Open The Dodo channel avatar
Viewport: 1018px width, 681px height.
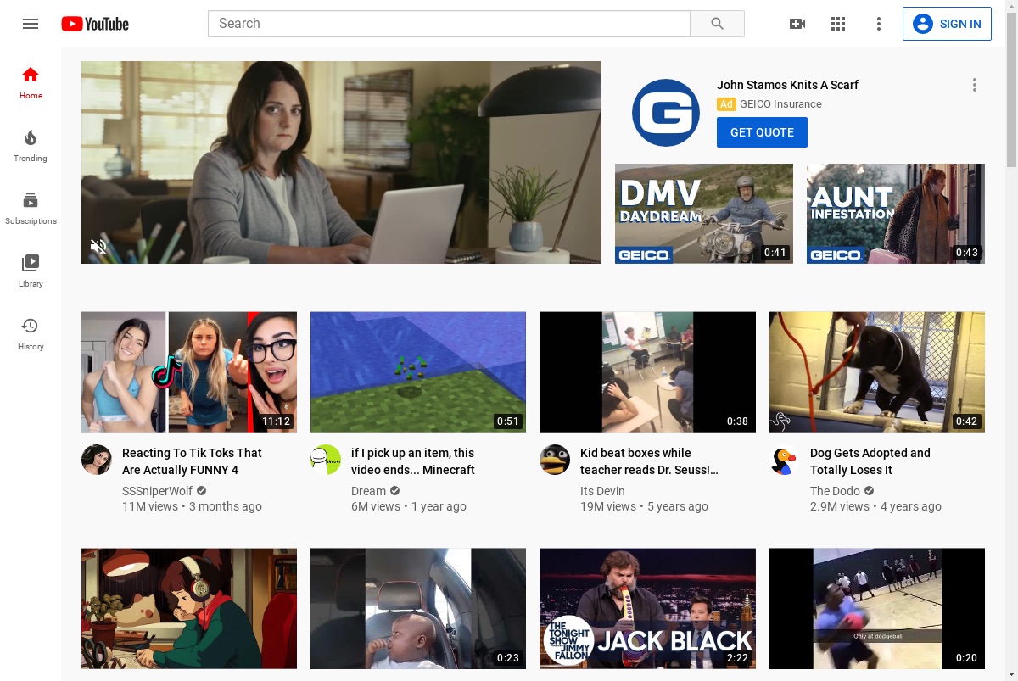click(x=785, y=460)
